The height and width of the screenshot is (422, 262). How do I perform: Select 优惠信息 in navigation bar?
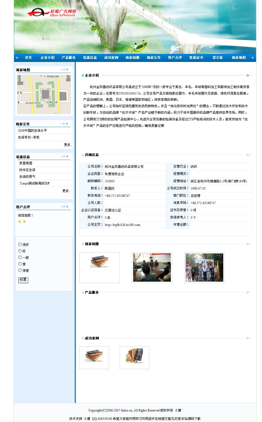[x=90, y=58]
